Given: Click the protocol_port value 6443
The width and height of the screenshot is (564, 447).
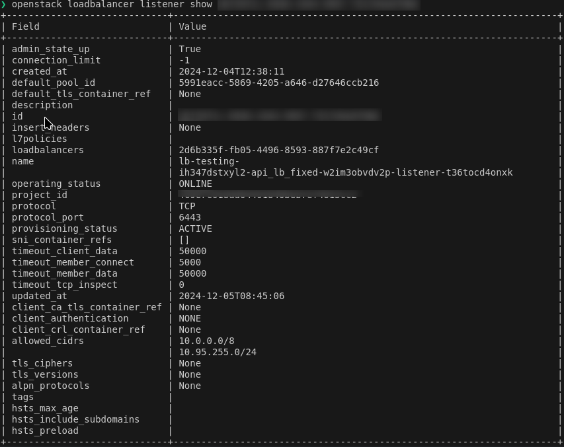Looking at the screenshot, I should [x=190, y=217].
